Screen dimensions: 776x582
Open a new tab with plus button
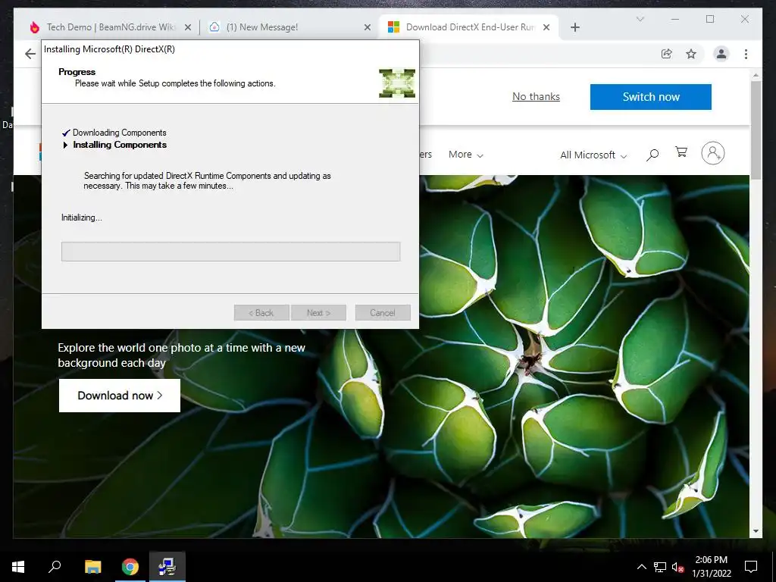[575, 27]
